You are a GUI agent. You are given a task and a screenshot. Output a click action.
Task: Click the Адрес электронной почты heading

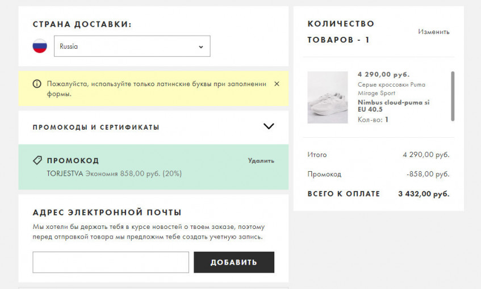coord(107,212)
